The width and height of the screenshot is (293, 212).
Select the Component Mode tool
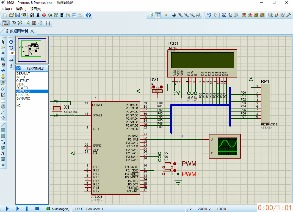[3, 48]
